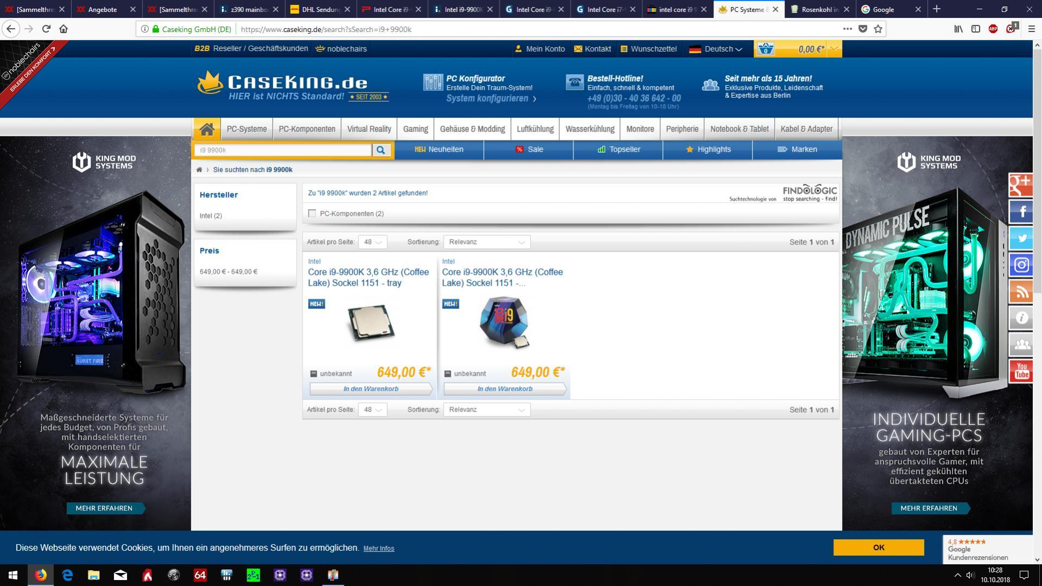Bookmark this page with the star
The image size is (1042, 586).
[878, 29]
